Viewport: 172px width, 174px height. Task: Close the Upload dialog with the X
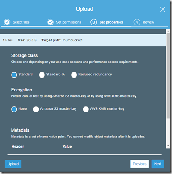click(x=163, y=9)
